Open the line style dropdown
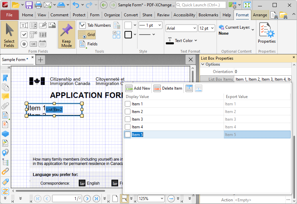 pyautogui.click(x=147, y=34)
